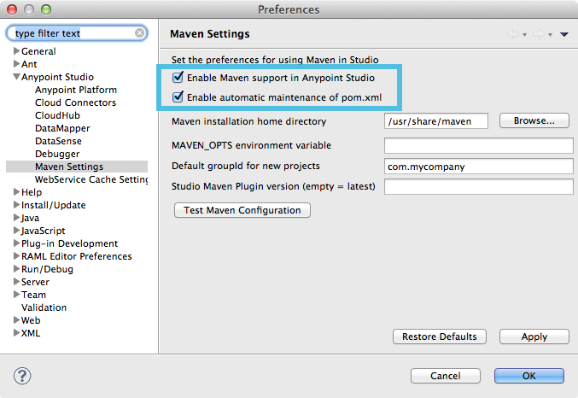The height and width of the screenshot is (398, 578).
Task: Expand the Web tree node
Action: click(x=16, y=319)
